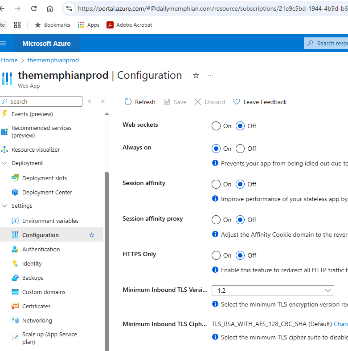
Task: Open the Apps shortcut
Action: click(x=89, y=25)
